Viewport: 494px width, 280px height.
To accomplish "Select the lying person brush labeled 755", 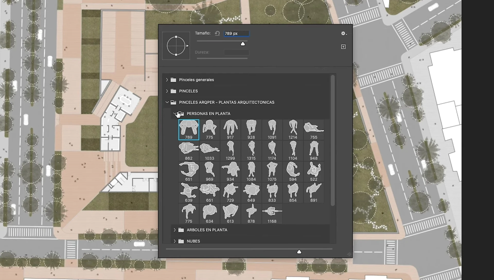I will click(x=314, y=130).
